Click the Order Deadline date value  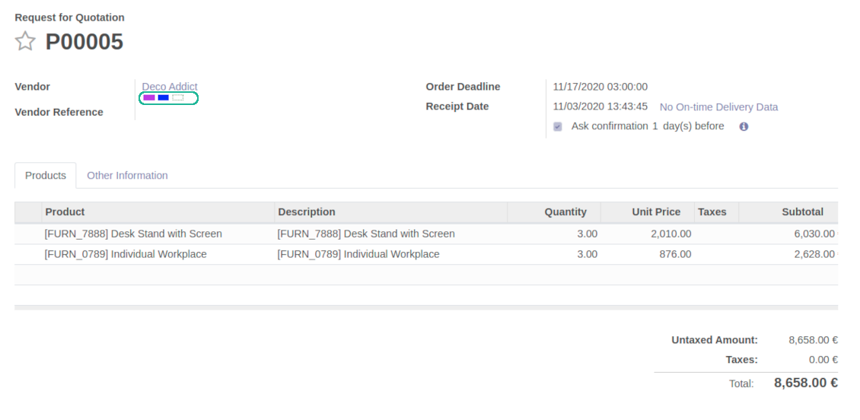(x=600, y=87)
